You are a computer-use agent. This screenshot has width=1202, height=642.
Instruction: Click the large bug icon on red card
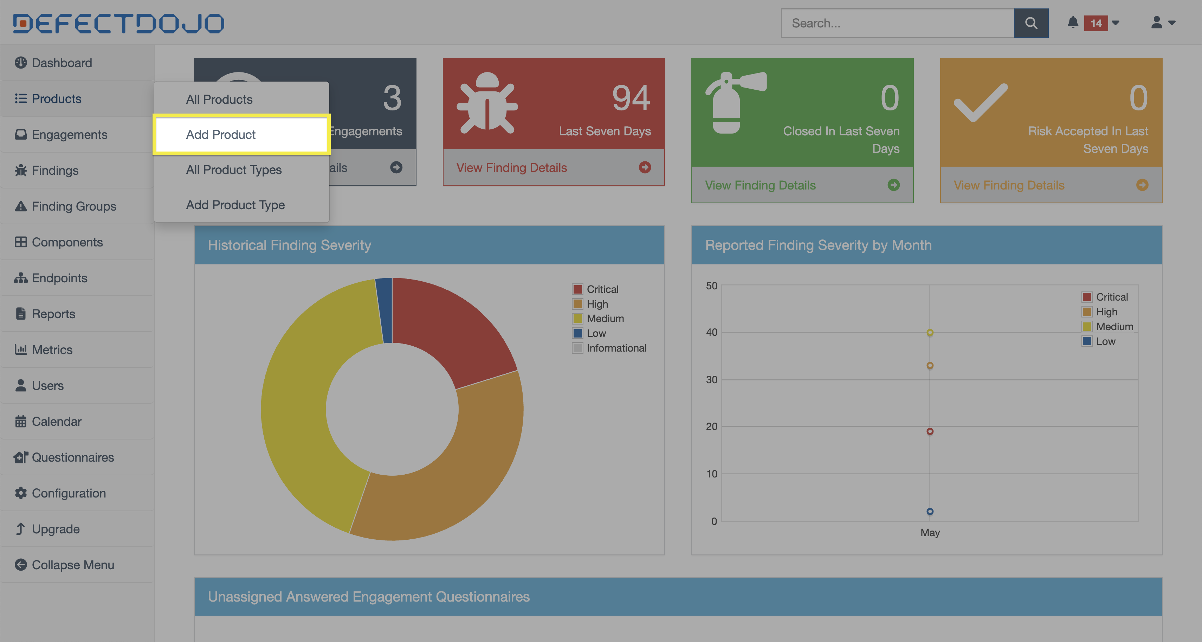point(487,103)
